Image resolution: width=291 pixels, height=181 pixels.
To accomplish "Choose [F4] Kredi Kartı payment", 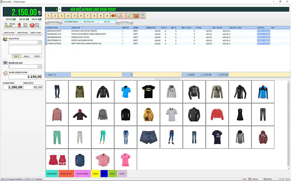I will coord(89,22).
